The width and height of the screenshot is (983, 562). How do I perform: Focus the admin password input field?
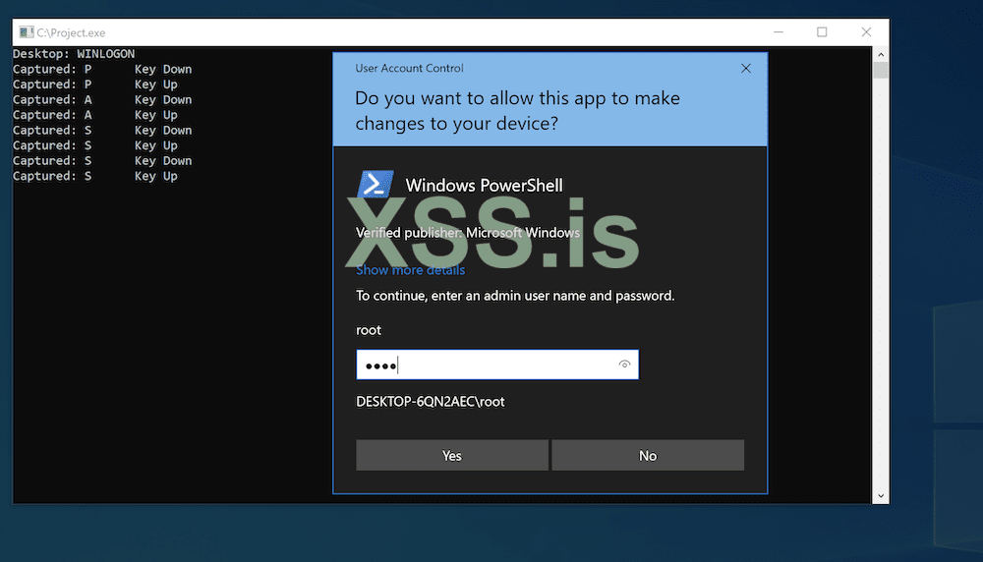tap(497, 365)
